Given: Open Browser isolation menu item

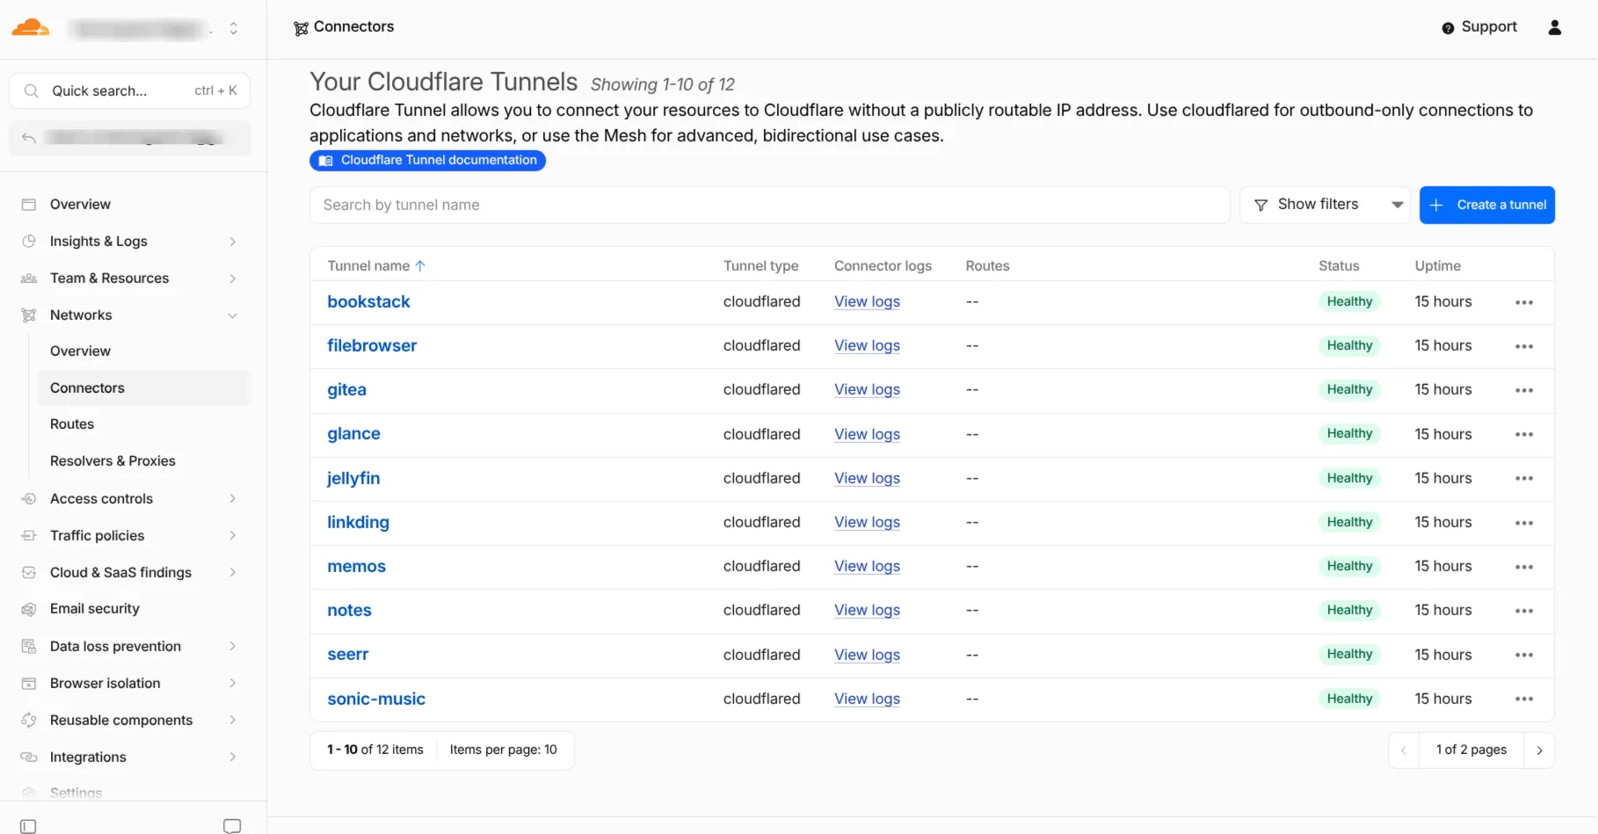Looking at the screenshot, I should (105, 683).
